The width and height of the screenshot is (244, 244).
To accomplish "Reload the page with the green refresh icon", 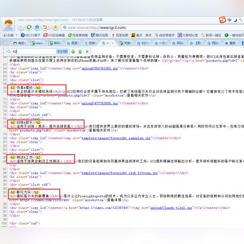I will click(29, 27).
